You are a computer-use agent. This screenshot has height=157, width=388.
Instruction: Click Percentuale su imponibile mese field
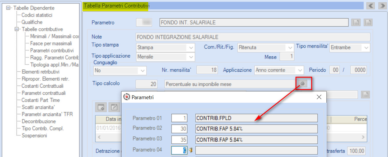[230, 84]
